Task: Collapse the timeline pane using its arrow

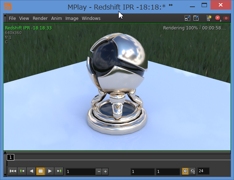Action: (x=5, y=152)
